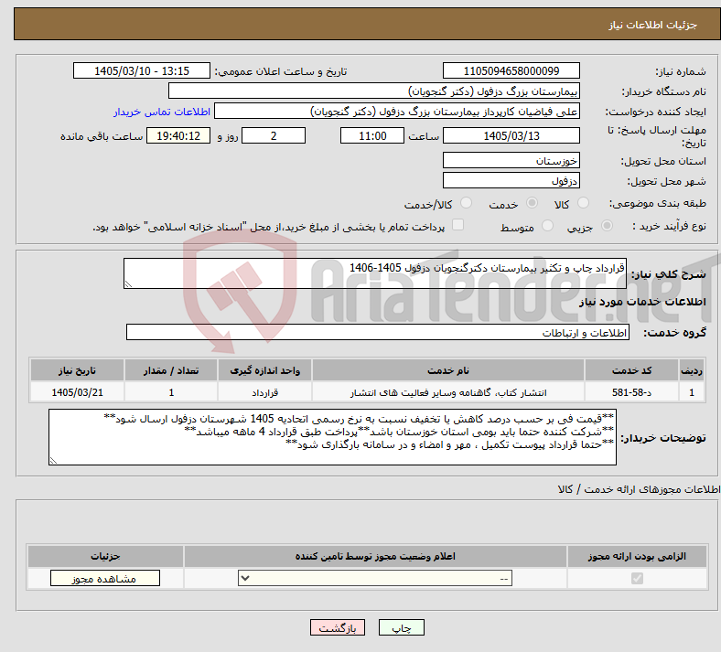Click the مشاهده مجوز button

(105, 578)
